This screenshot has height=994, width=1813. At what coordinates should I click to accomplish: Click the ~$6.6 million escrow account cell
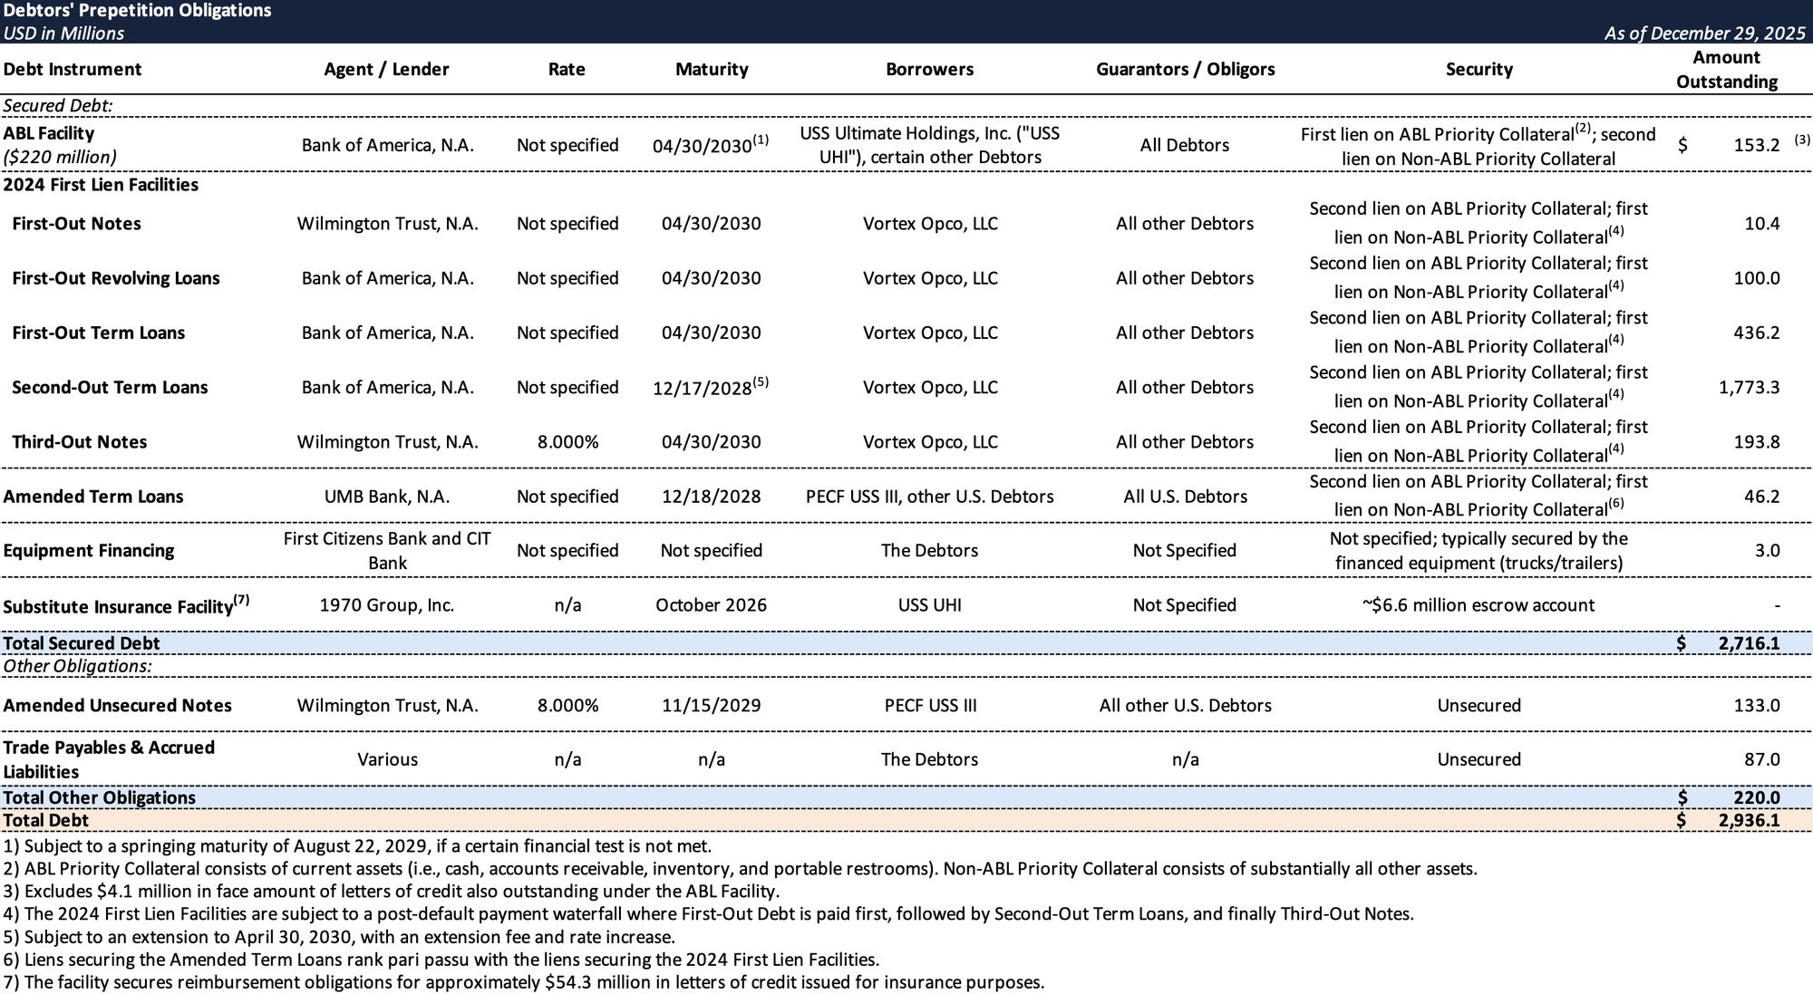[x=1479, y=605]
